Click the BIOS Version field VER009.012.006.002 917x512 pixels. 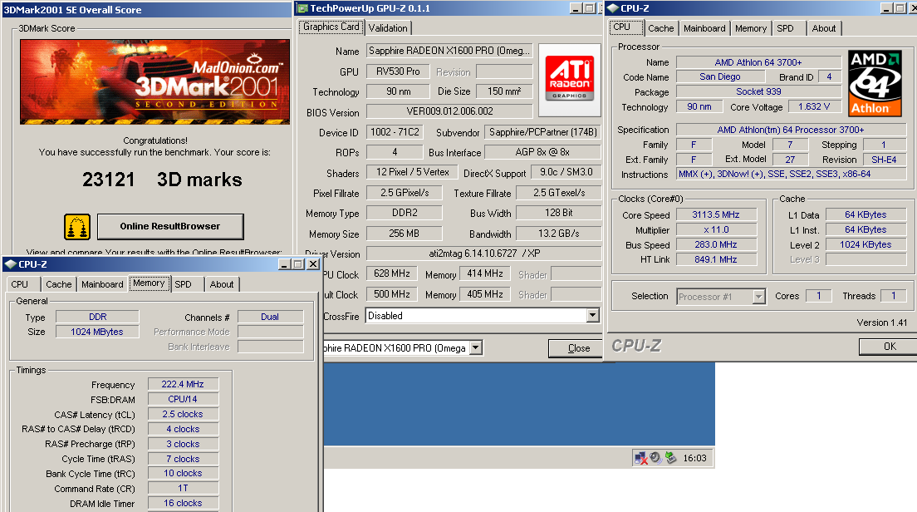click(x=449, y=111)
